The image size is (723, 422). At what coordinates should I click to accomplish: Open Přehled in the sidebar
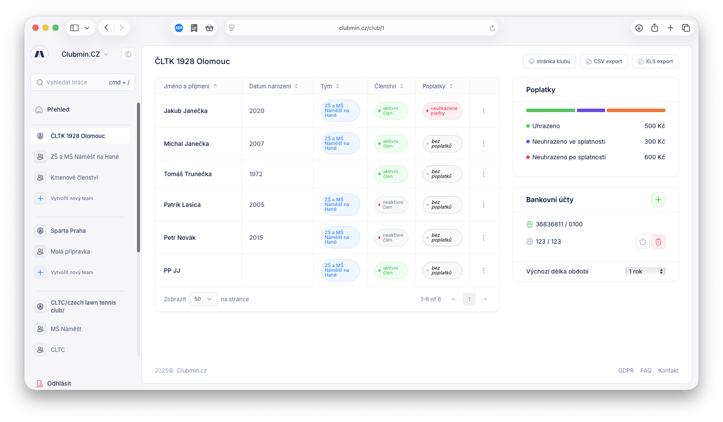(x=58, y=110)
